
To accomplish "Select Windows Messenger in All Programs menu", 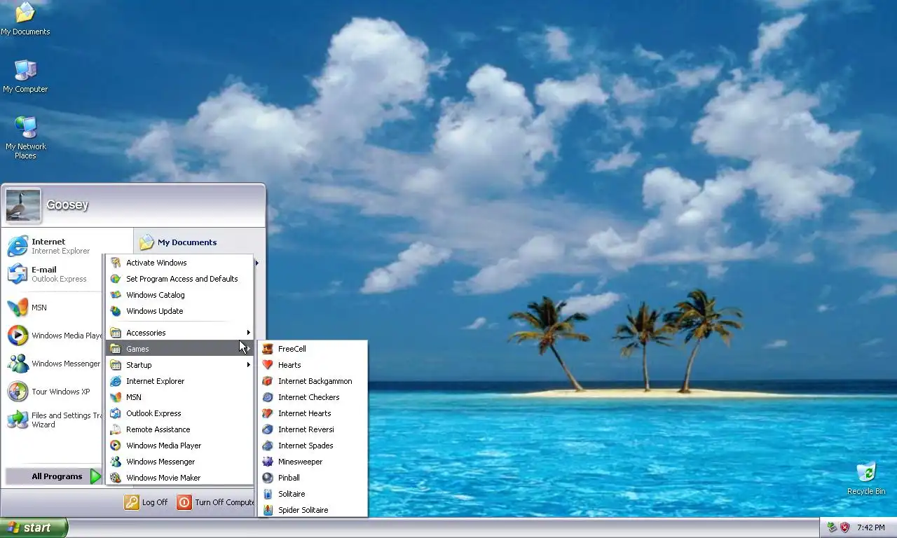I will pos(179,462).
